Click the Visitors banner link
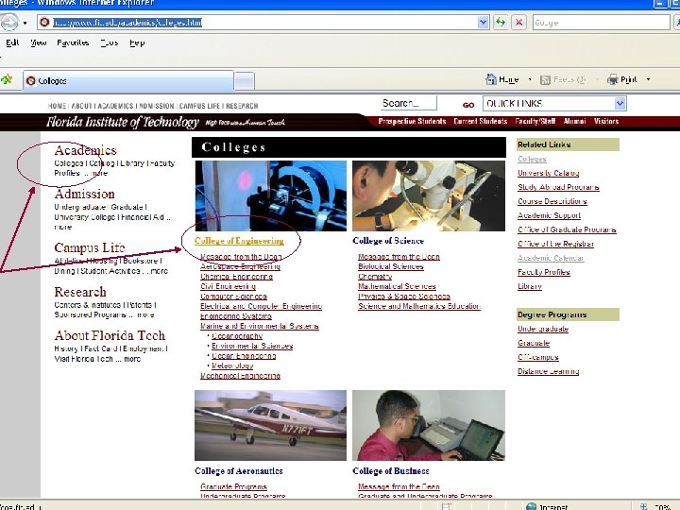Viewport: 680px width, 510px height. (606, 122)
